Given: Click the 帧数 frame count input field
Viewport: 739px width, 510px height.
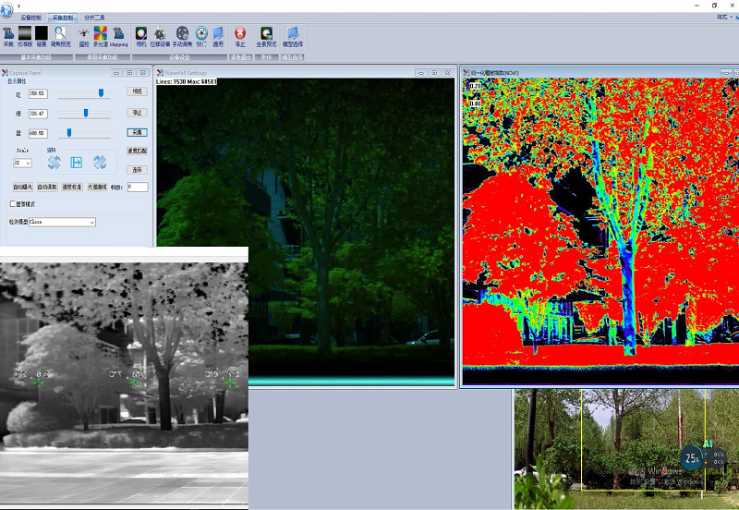Looking at the screenshot, I should coord(137,187).
